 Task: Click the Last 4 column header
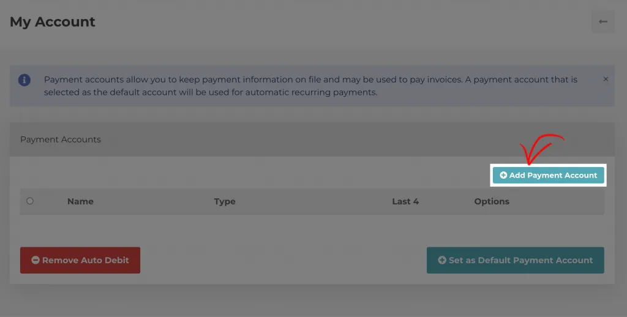[405, 201]
